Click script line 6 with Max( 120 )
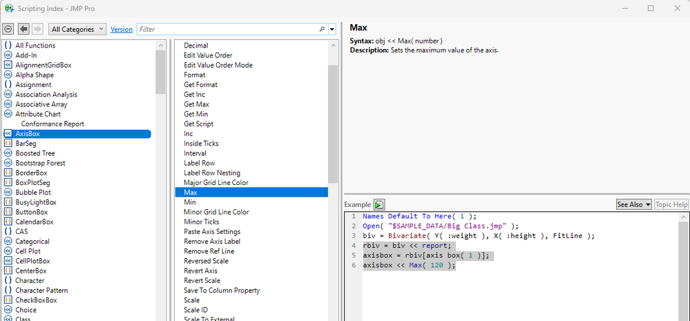The width and height of the screenshot is (690, 321). click(410, 265)
